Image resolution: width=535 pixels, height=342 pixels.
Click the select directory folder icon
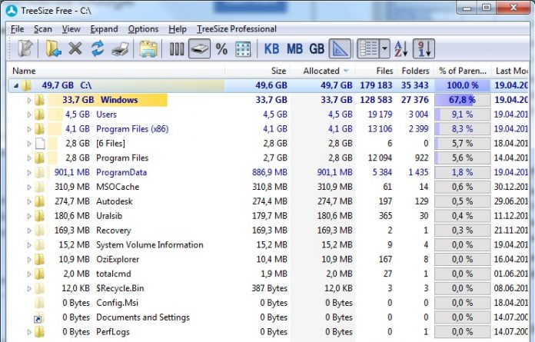[x=52, y=49]
